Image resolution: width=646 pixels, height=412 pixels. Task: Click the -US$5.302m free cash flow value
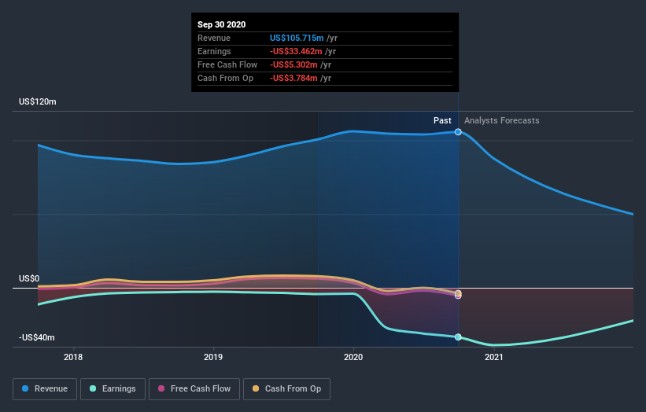coord(293,64)
